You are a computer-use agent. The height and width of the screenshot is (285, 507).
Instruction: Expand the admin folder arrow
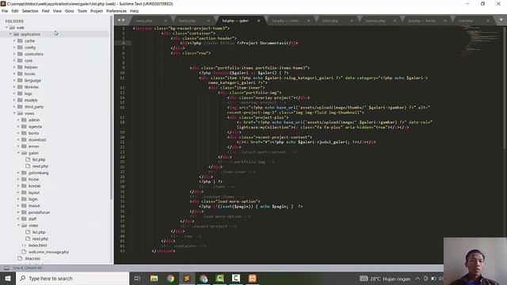(18, 120)
